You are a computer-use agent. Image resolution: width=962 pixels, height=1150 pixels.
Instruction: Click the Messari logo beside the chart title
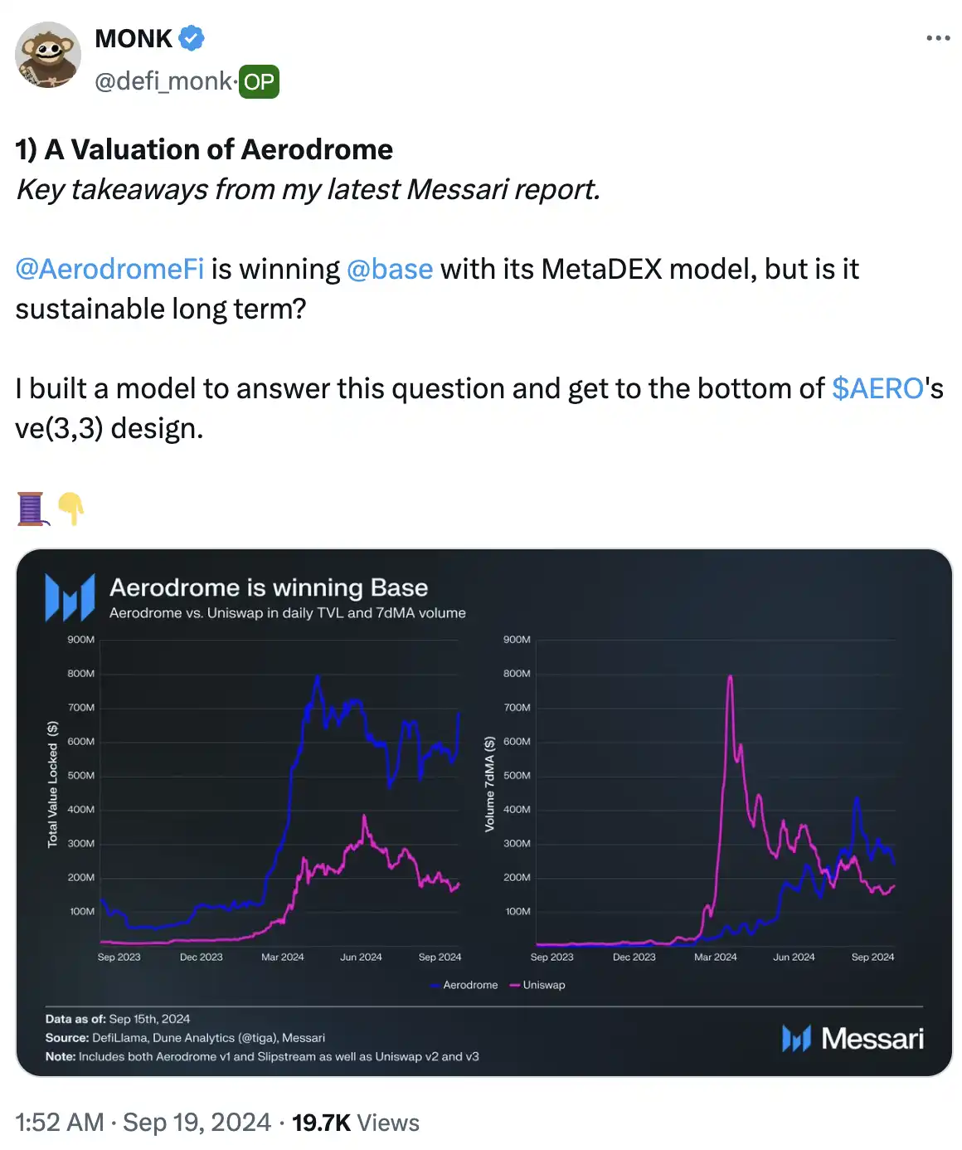(x=70, y=598)
